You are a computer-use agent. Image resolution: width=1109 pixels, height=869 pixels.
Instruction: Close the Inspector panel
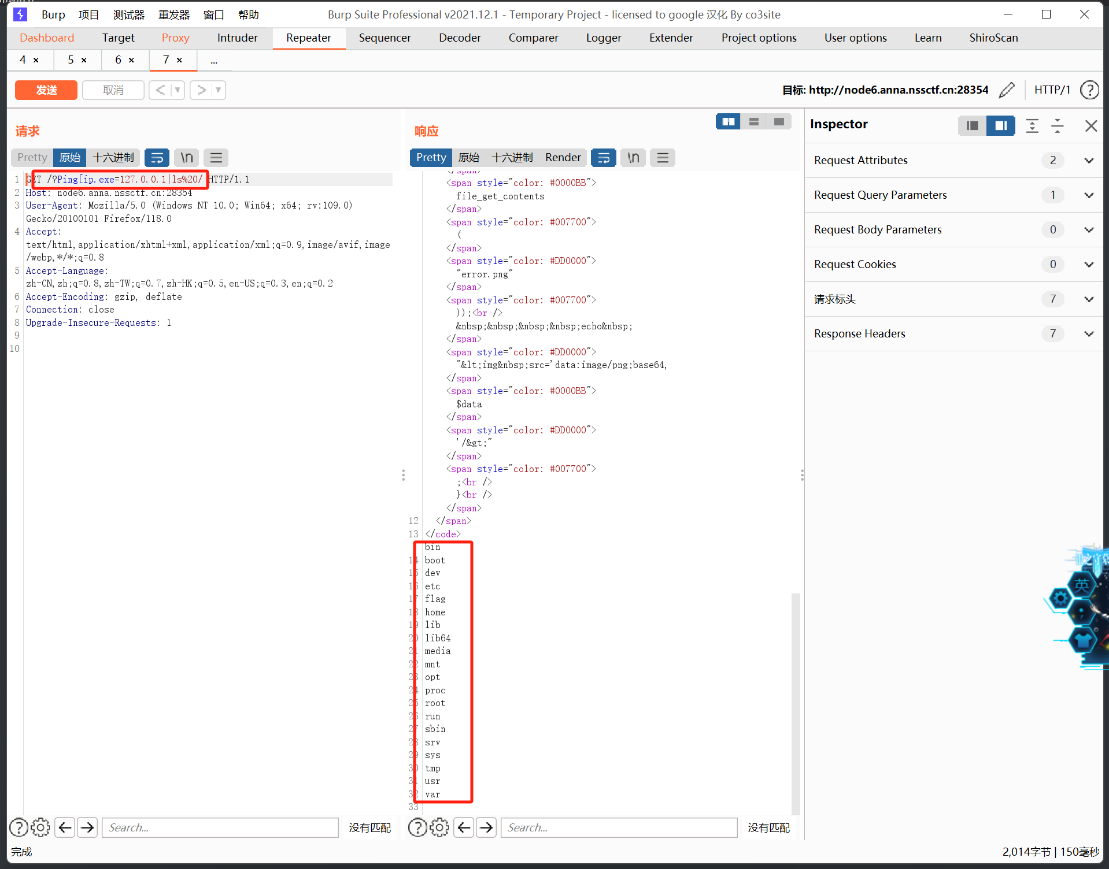(x=1091, y=125)
